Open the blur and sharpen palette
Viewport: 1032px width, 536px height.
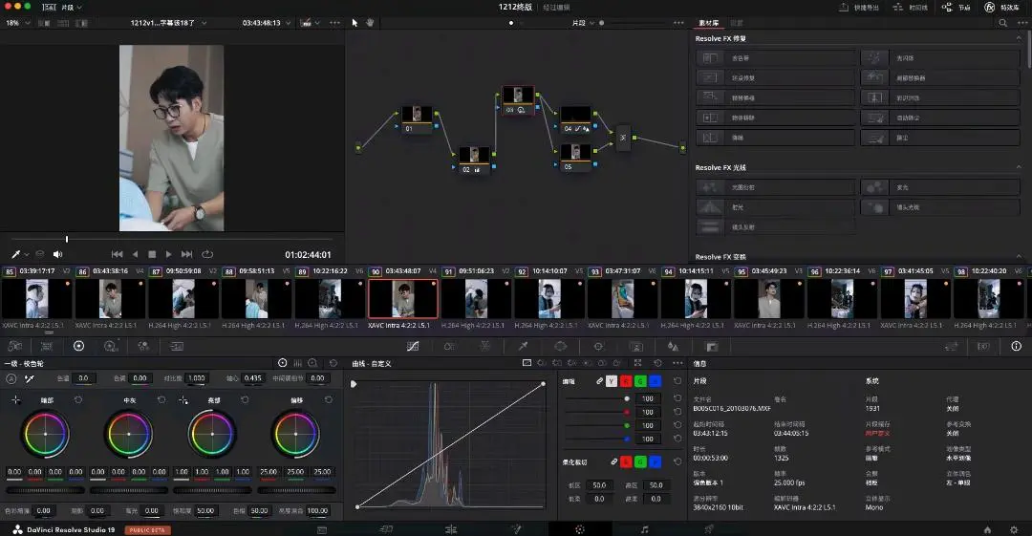(x=673, y=346)
